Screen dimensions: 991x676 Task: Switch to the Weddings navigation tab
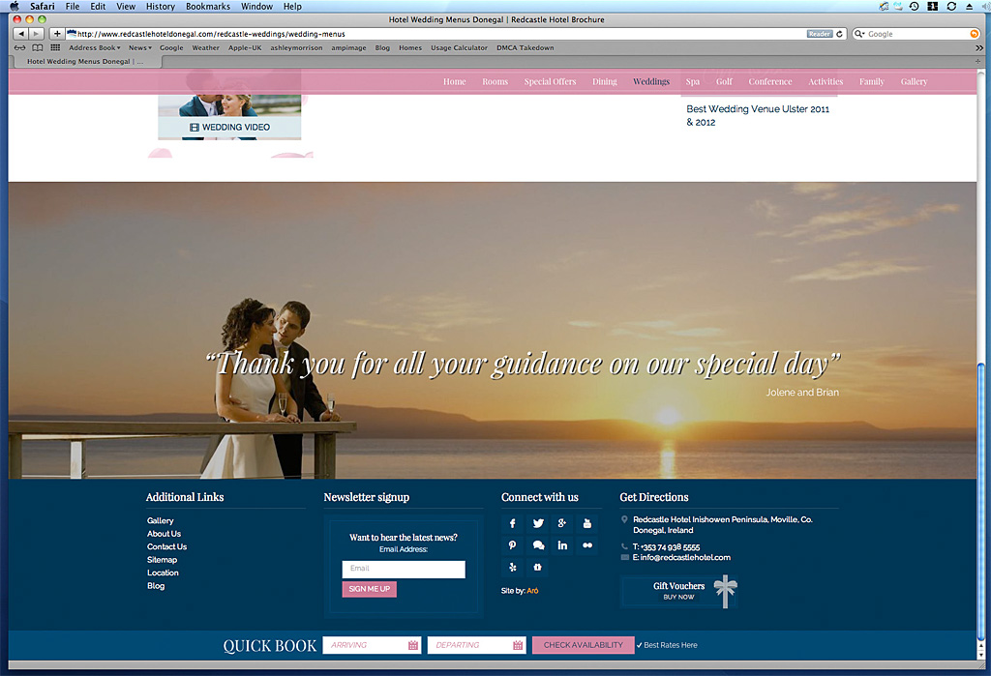click(650, 81)
